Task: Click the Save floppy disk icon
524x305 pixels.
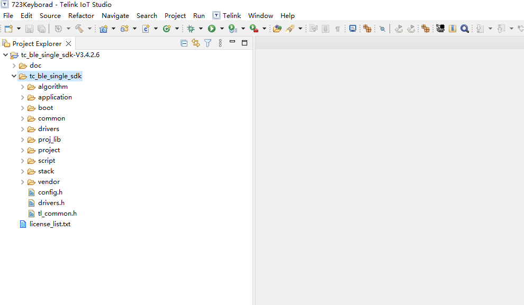Action: coord(30,29)
